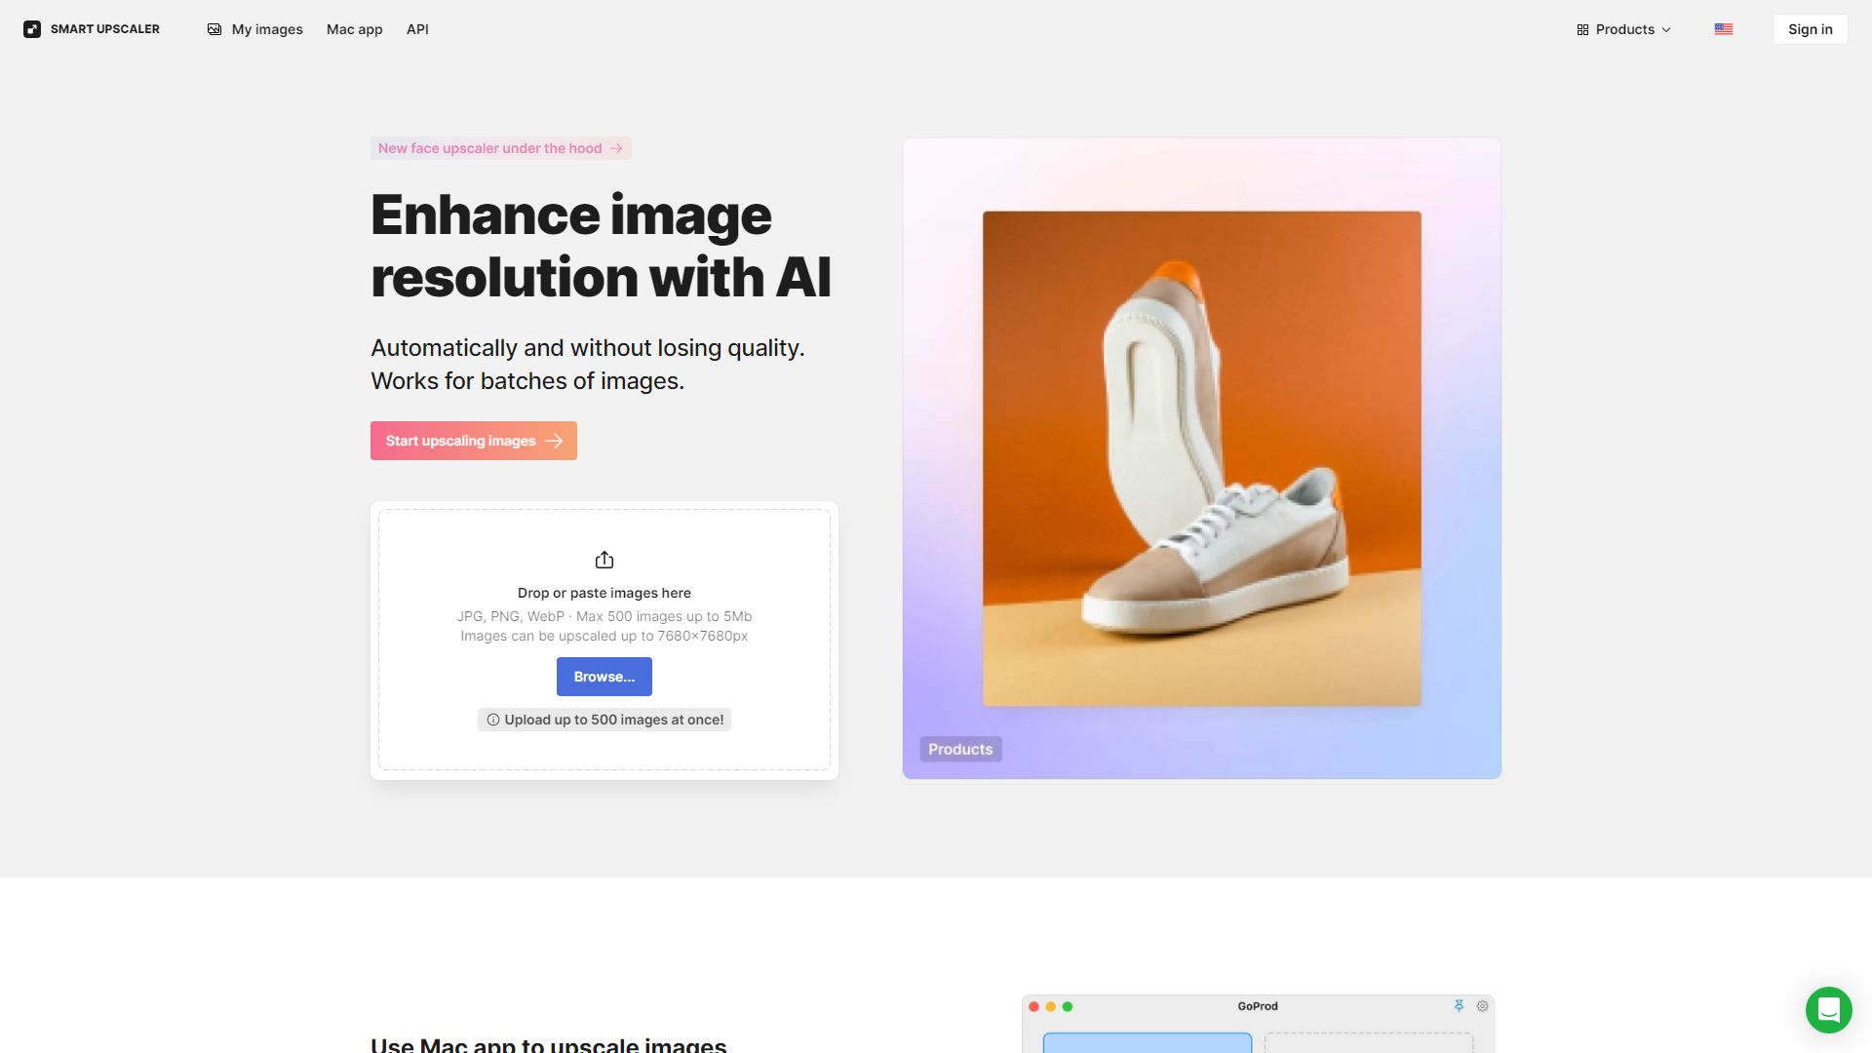Click the US flag language icon
This screenshot has width=1872, height=1053.
1723,28
